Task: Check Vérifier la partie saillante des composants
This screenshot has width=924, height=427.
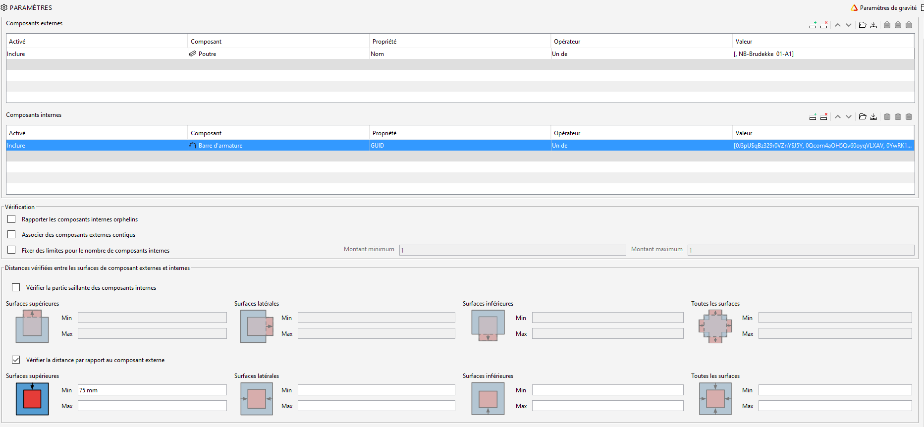Action: tap(16, 287)
